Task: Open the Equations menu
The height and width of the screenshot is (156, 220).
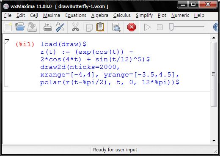Action: tap(76, 15)
